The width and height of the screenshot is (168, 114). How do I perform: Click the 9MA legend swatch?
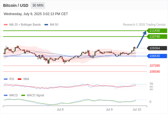point(19,79)
